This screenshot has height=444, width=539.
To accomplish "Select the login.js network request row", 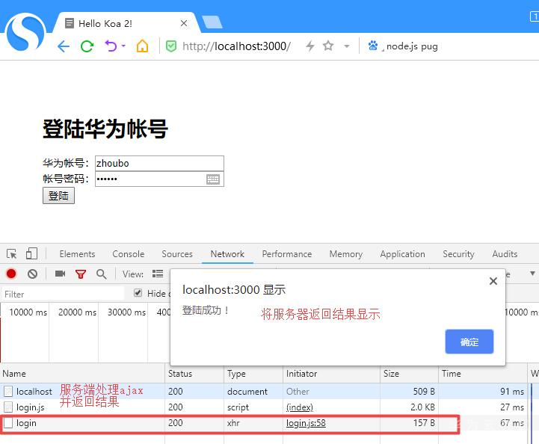I will click(264, 407).
